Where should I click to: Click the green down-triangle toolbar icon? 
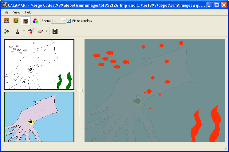click(x=16, y=21)
